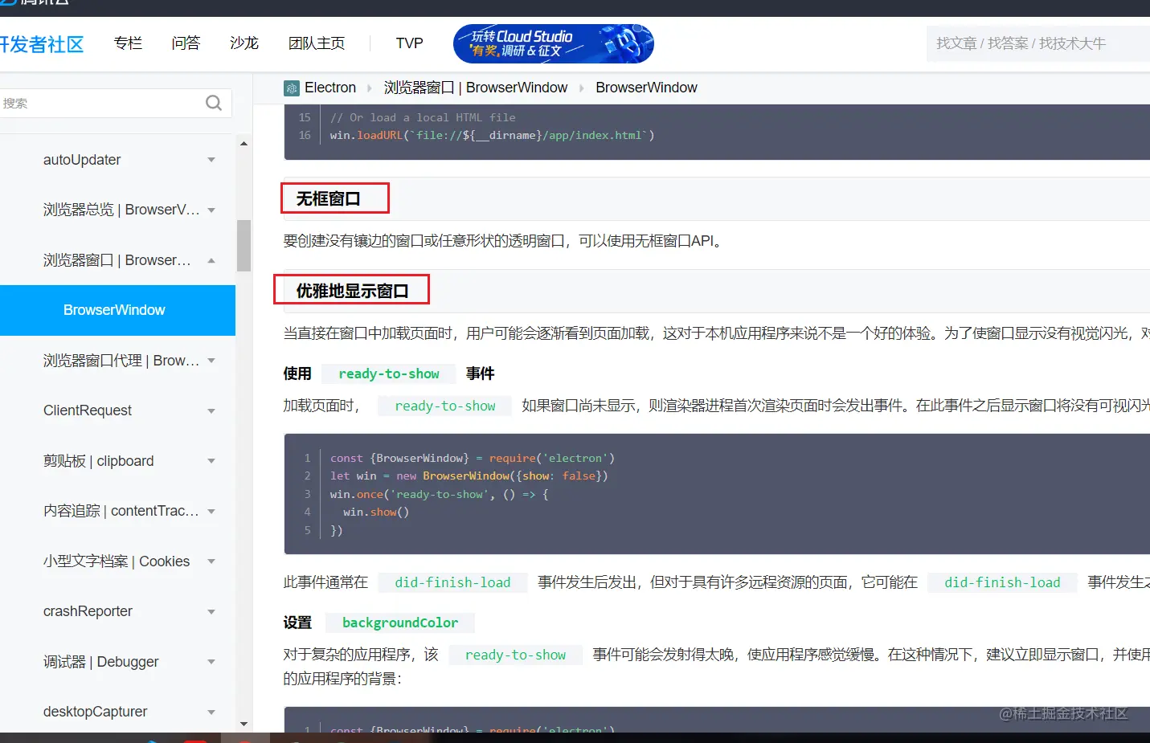
Task: Click the 优雅地显示窗口 section heading
Action: 352,291
